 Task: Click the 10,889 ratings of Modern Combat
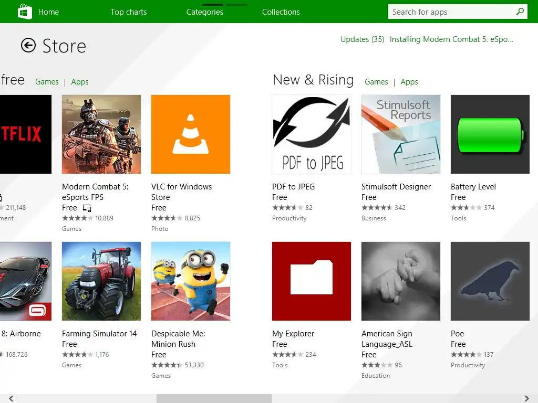pos(105,218)
